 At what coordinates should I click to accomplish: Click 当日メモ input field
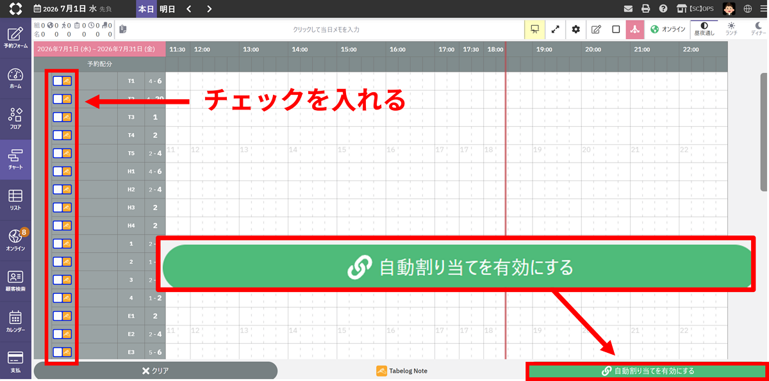[326, 29]
